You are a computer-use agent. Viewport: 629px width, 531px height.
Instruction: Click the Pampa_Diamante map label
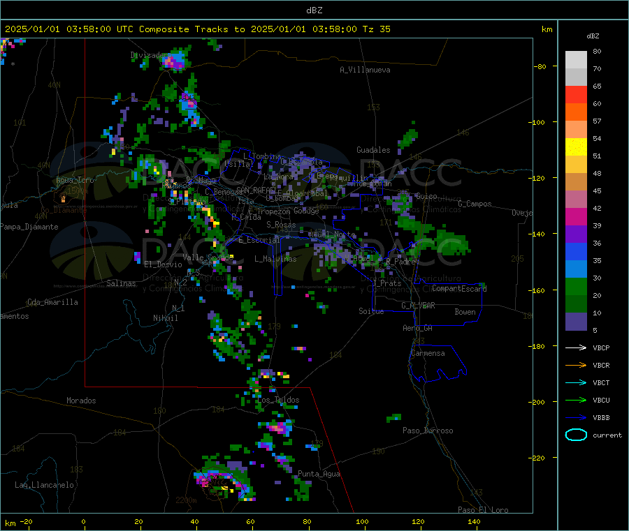29,227
